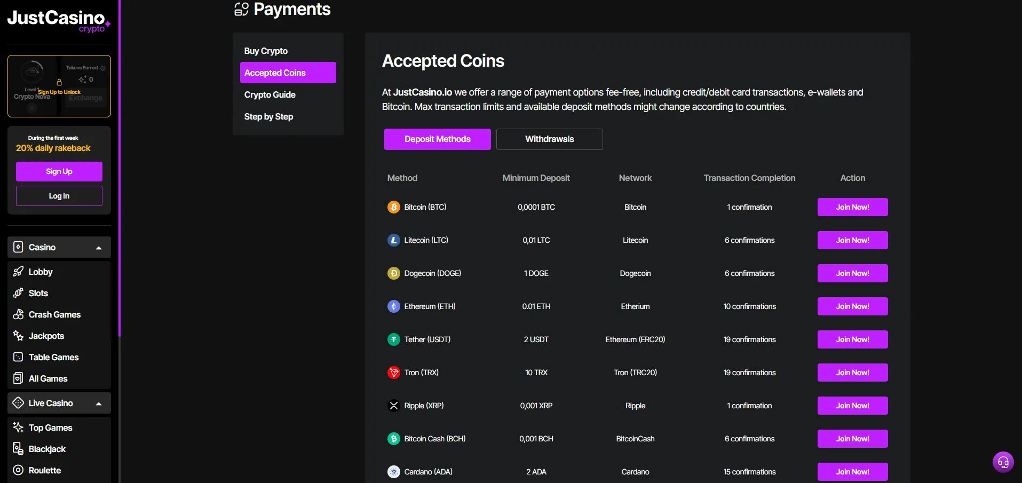Click the purple Accepted Coins highlight bar
Viewport: 1022px width, 483px height.
(x=288, y=73)
